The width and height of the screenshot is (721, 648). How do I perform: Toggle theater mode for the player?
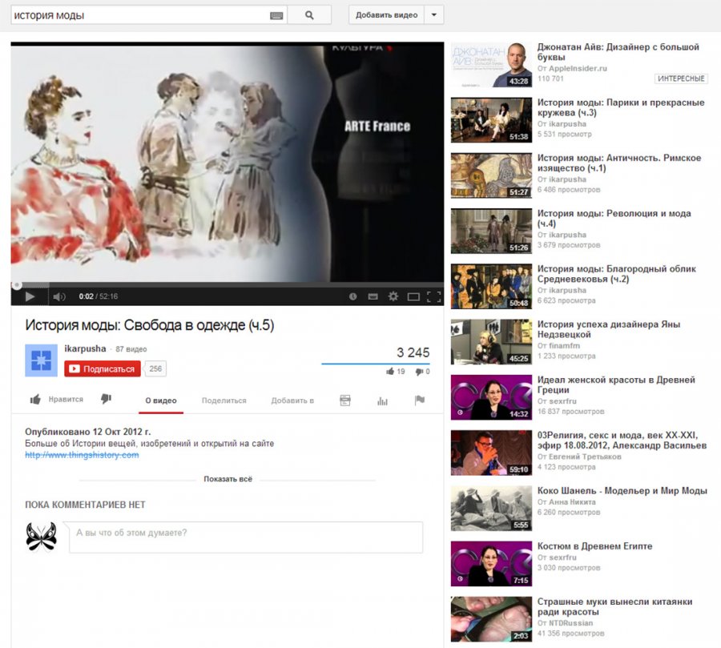[413, 296]
